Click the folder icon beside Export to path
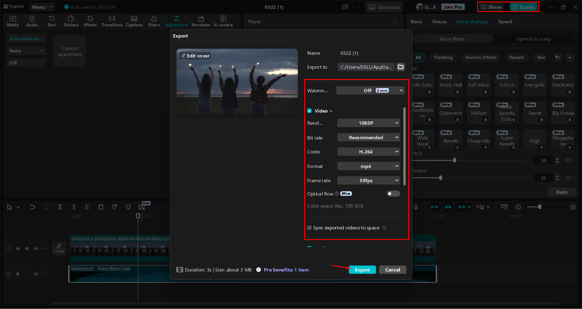This screenshot has height=309, width=582. coord(401,67)
